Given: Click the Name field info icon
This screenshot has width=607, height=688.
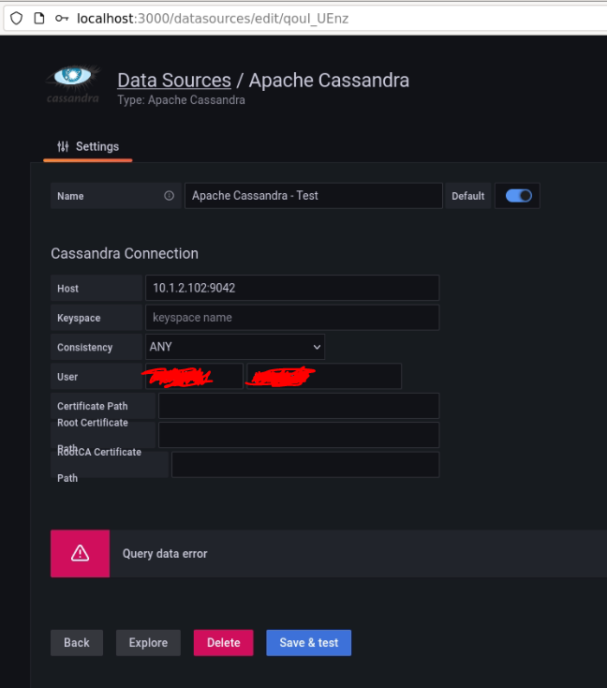Looking at the screenshot, I should pyautogui.click(x=169, y=196).
